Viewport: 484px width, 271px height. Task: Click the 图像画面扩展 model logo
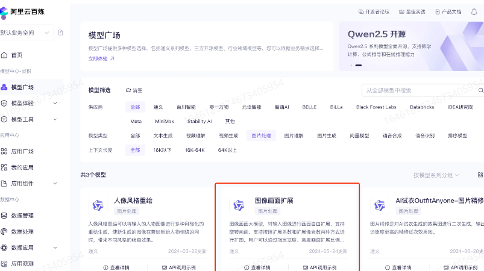[239, 205]
